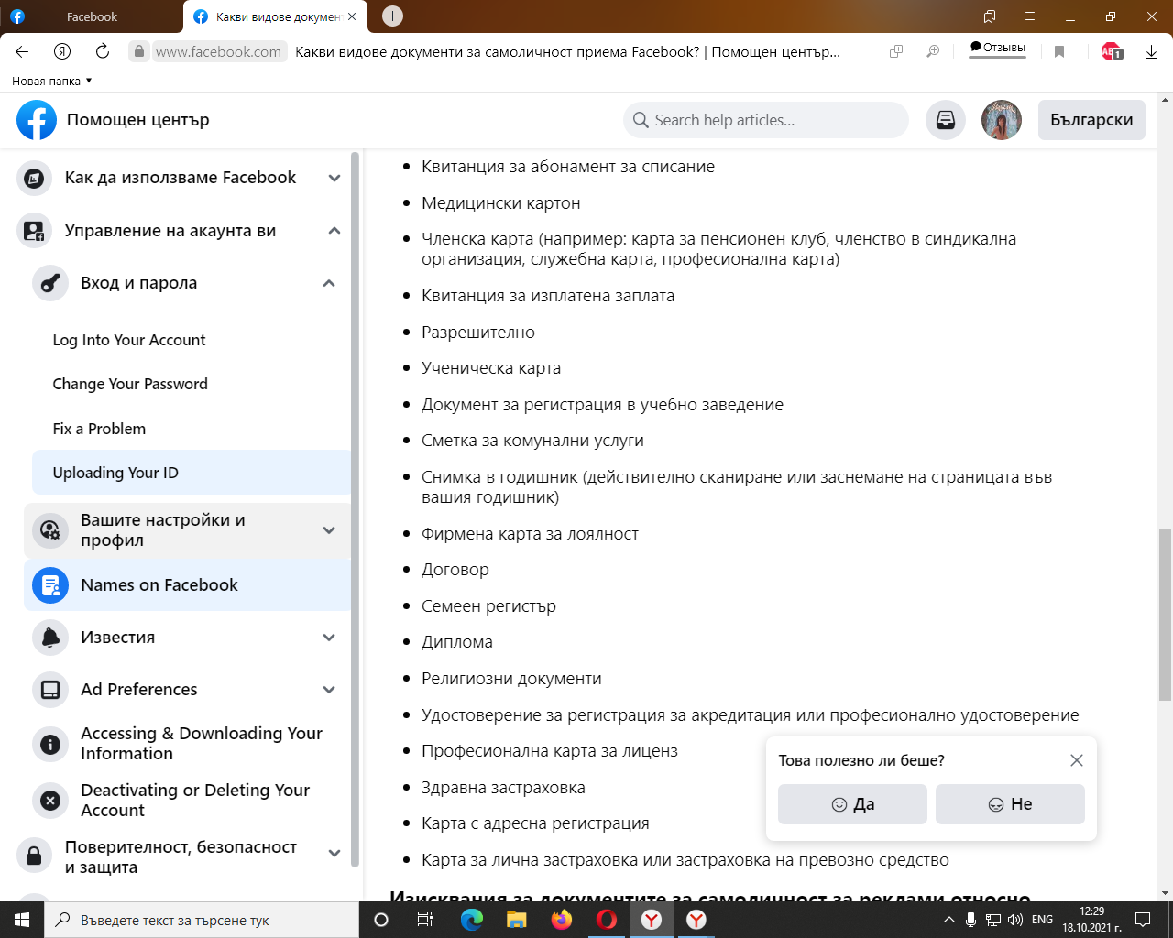Click the X icon for Deactivating or Deleting

pos(50,801)
